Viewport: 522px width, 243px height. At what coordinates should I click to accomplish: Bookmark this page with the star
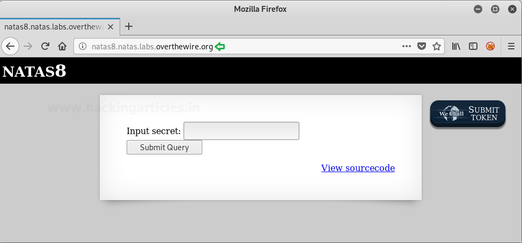coord(437,46)
